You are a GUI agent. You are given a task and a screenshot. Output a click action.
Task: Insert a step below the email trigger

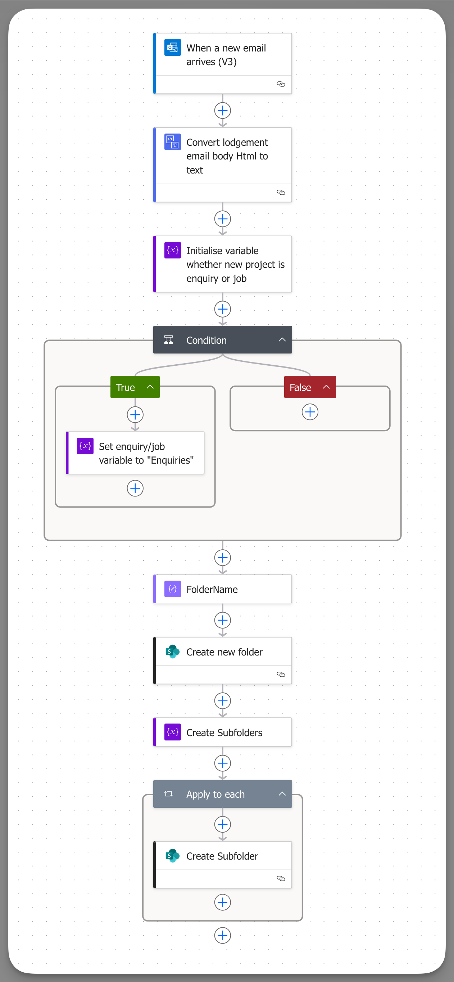(223, 111)
